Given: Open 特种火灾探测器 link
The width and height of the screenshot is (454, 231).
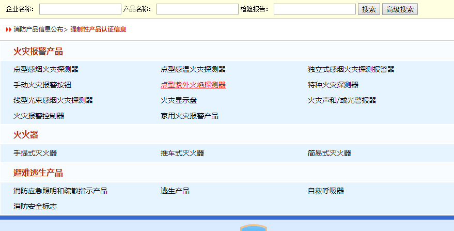Looking at the screenshot, I should click(x=333, y=85).
